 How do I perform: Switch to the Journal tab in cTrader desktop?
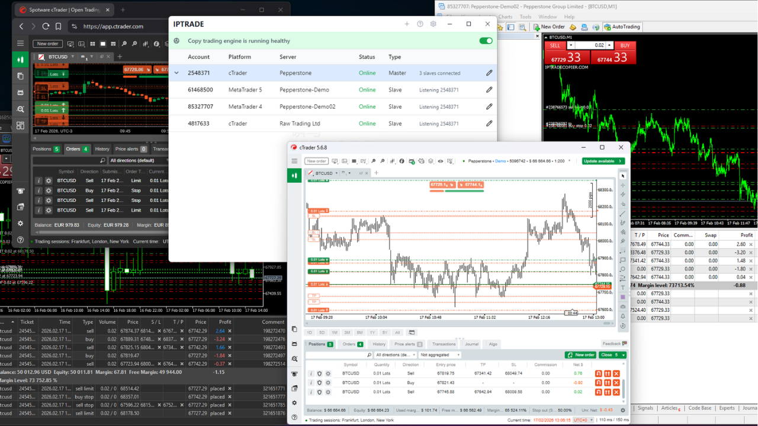tap(471, 344)
